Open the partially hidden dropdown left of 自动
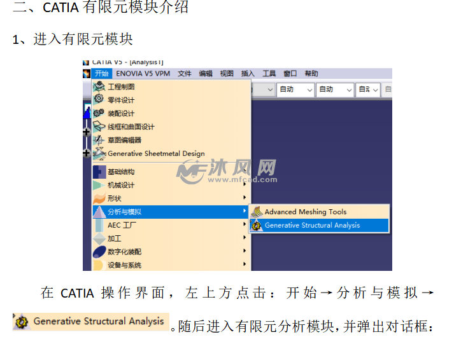Screen dimensions: 454x344 (x=263, y=90)
